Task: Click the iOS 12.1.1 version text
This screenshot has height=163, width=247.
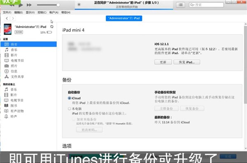Action: tap(161, 44)
